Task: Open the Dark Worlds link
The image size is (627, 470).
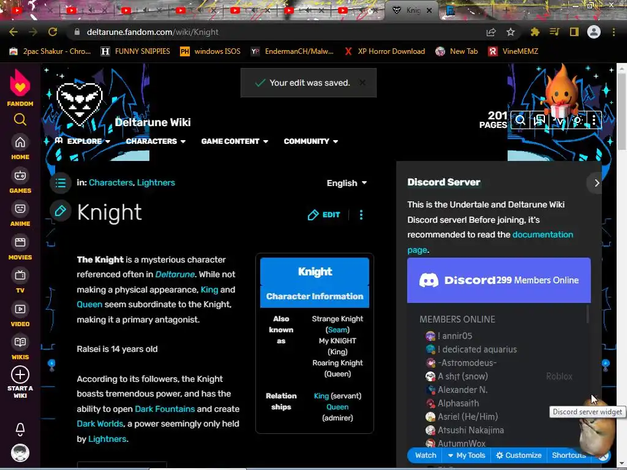Action: point(100,423)
